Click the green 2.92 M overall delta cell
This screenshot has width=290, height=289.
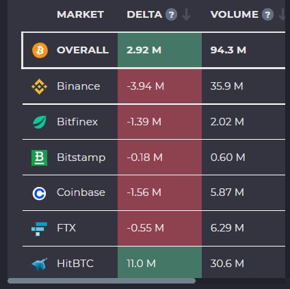click(159, 50)
